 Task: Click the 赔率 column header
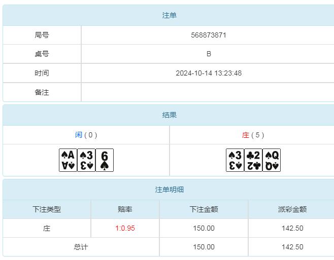pyautogui.click(x=125, y=209)
